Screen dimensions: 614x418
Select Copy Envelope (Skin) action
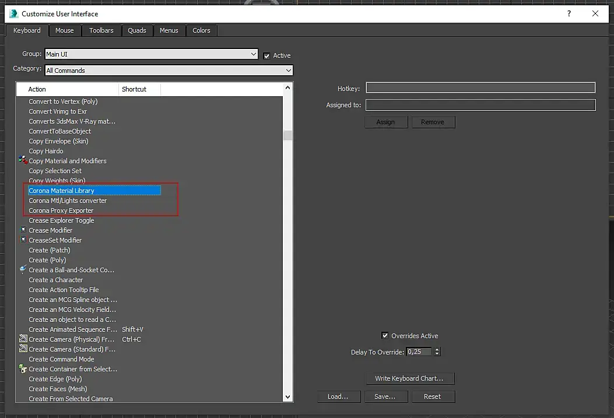click(x=58, y=141)
